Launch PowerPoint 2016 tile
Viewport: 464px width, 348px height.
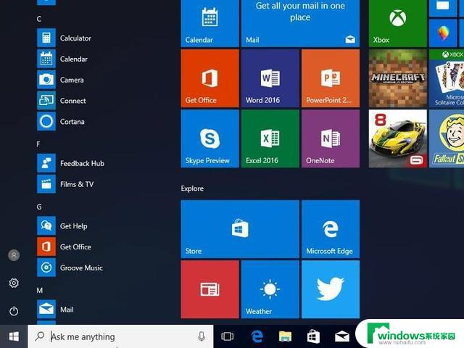pyautogui.click(x=331, y=78)
